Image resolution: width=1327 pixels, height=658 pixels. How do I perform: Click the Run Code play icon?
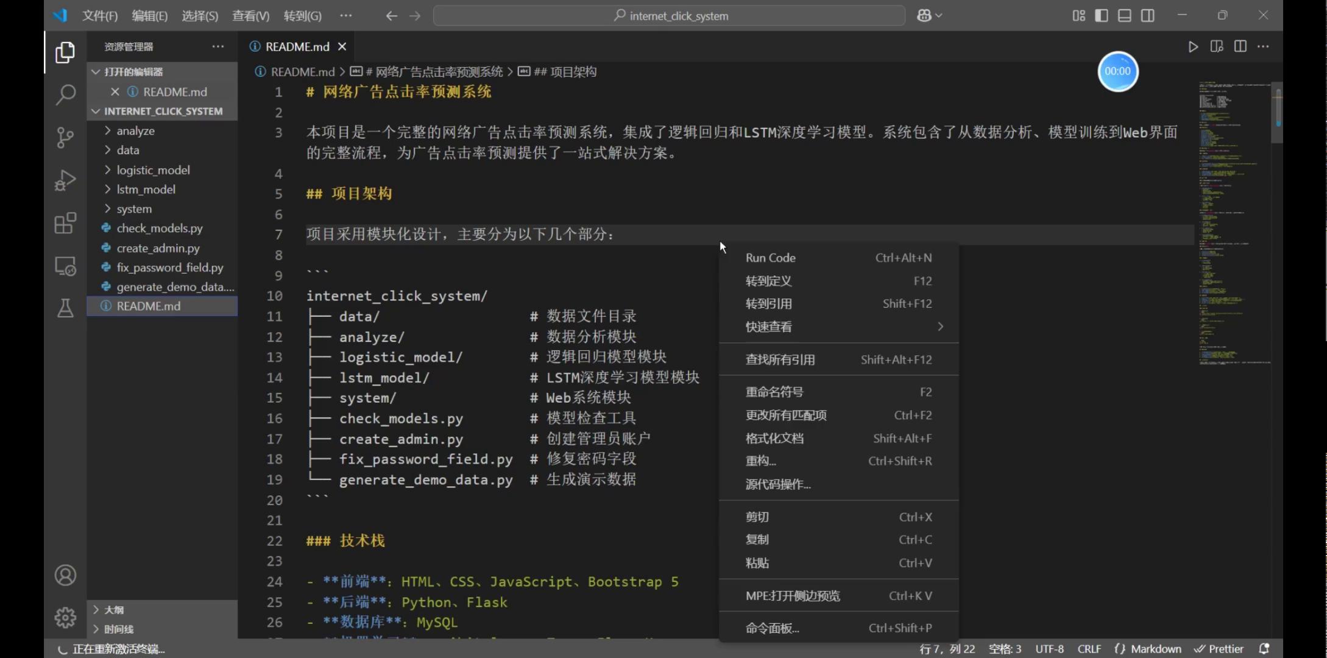[1193, 47]
